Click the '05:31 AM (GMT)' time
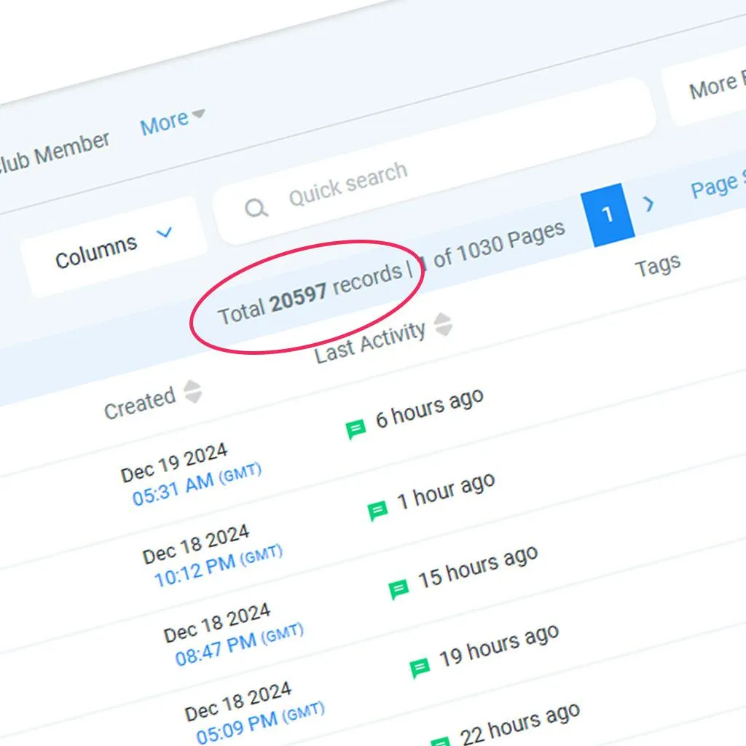This screenshot has height=746, width=746. 197,484
